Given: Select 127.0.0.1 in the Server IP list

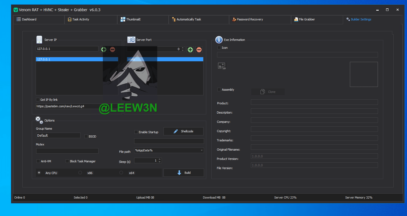Looking at the screenshot, I should tap(77, 59).
